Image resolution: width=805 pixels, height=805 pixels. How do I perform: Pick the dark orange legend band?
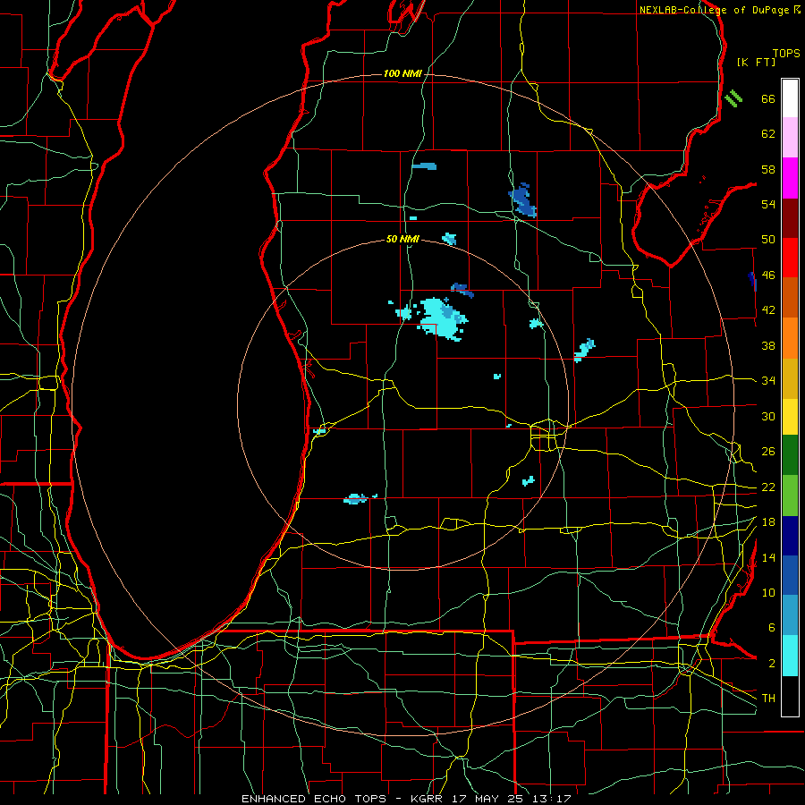790,297
